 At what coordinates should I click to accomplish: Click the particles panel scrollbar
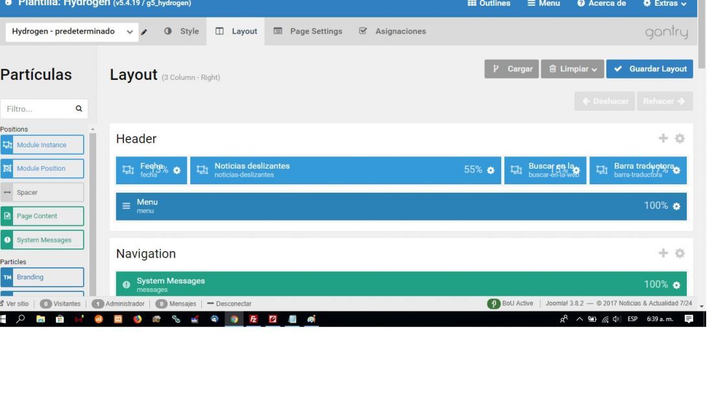92,214
